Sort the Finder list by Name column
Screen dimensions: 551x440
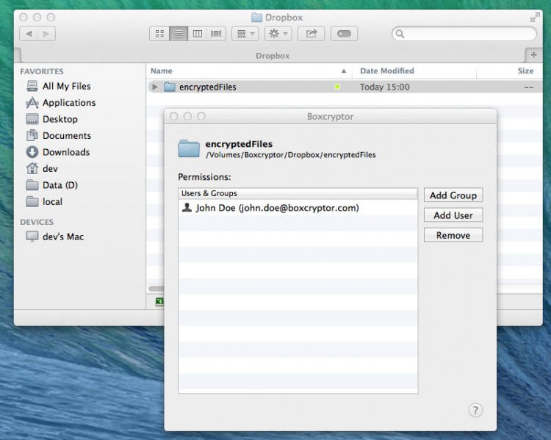click(249, 71)
